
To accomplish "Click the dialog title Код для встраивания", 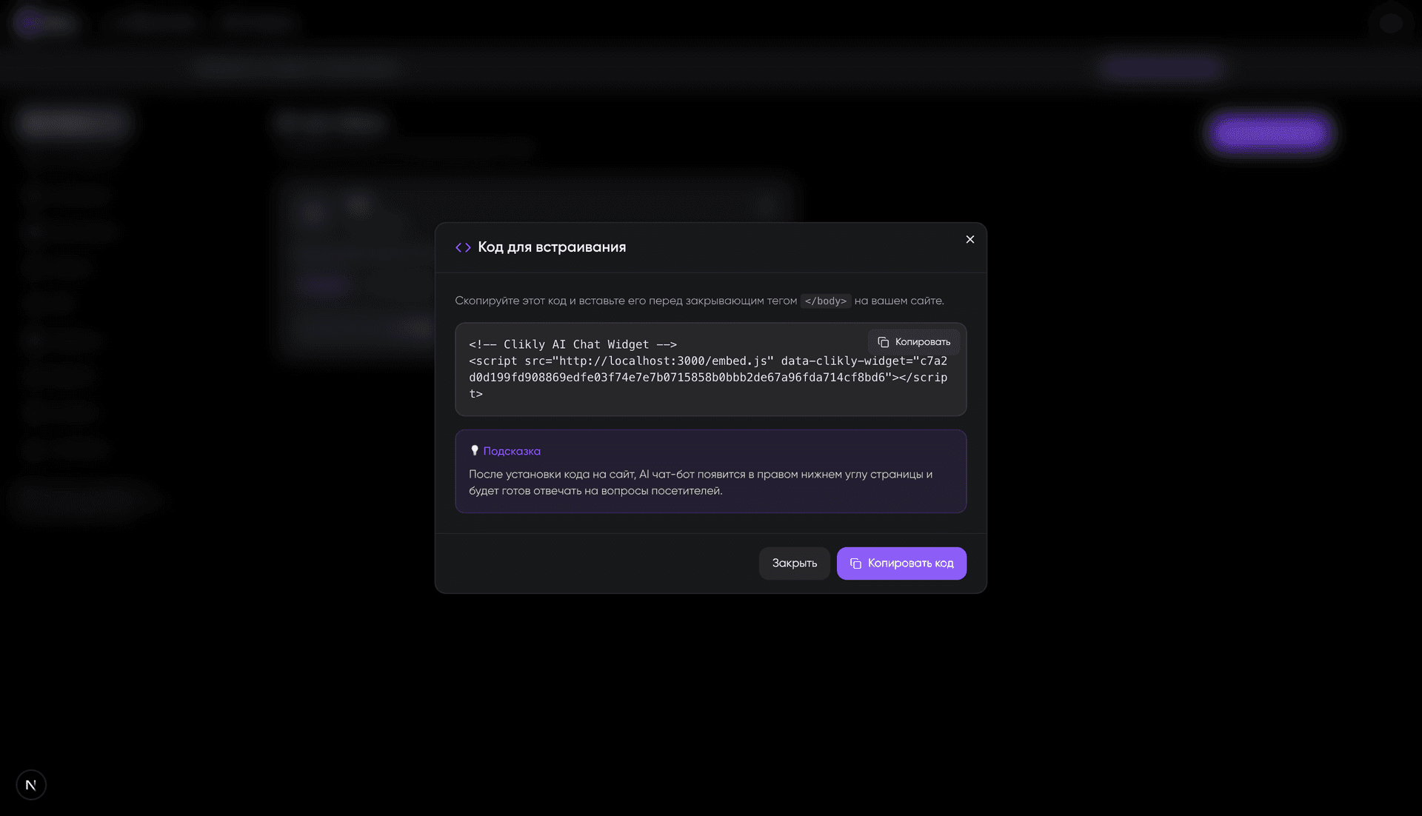I will (552, 247).
